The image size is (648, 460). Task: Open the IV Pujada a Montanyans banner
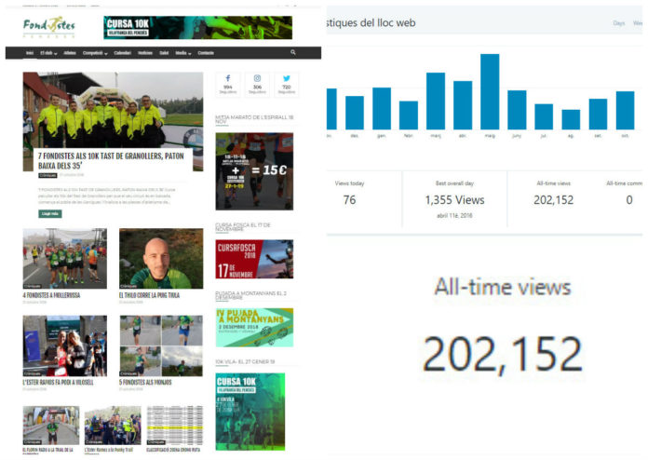coord(254,327)
